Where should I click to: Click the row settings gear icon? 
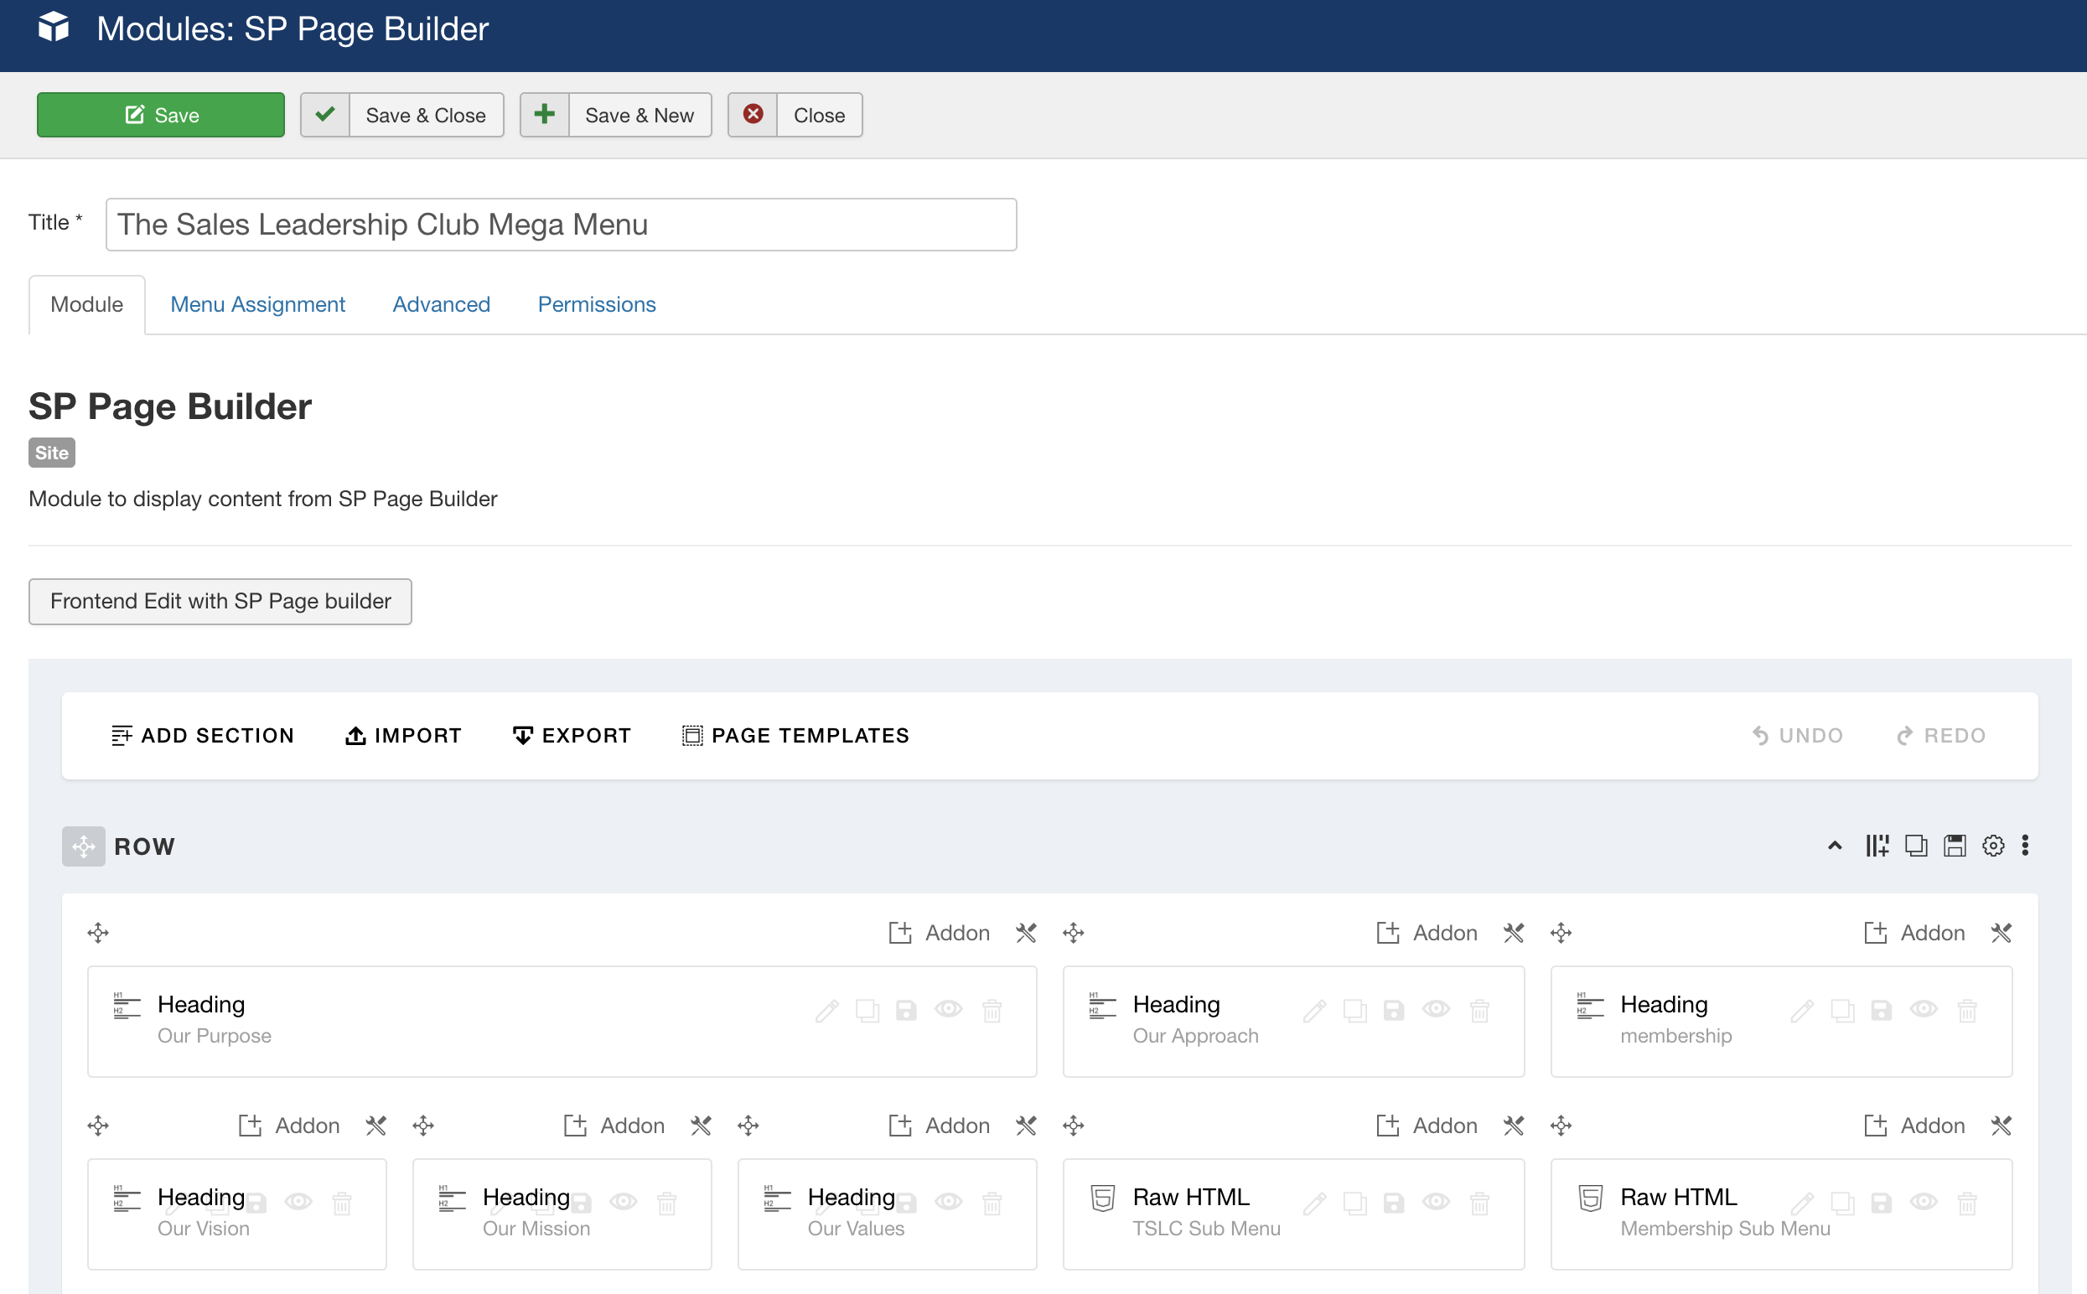pyautogui.click(x=1993, y=846)
